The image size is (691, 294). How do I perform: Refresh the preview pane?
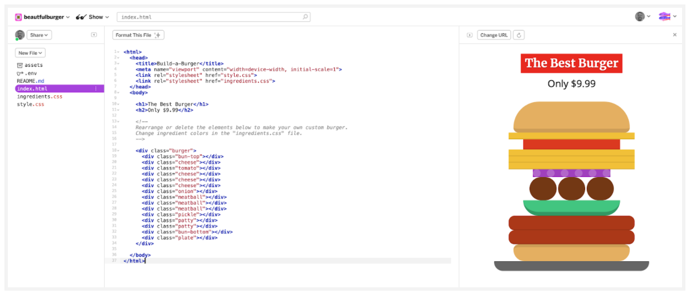519,35
